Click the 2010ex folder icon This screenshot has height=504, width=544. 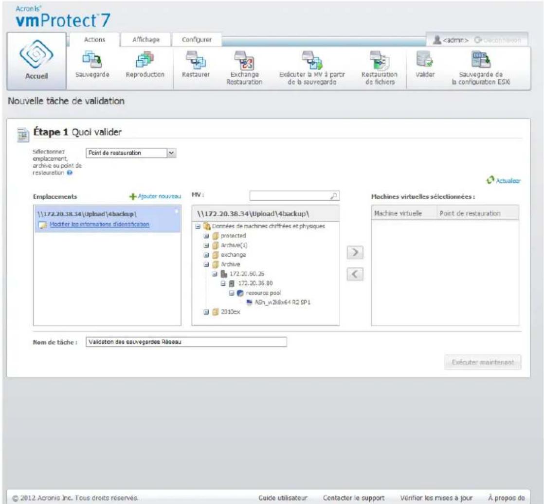point(216,312)
